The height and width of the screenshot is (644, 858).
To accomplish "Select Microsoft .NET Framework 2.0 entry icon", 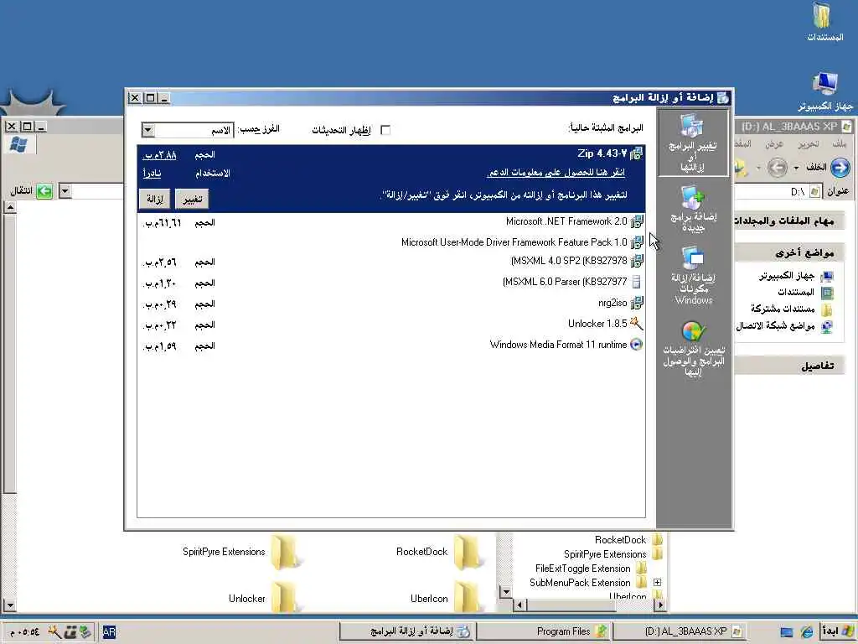I will click(x=637, y=221).
